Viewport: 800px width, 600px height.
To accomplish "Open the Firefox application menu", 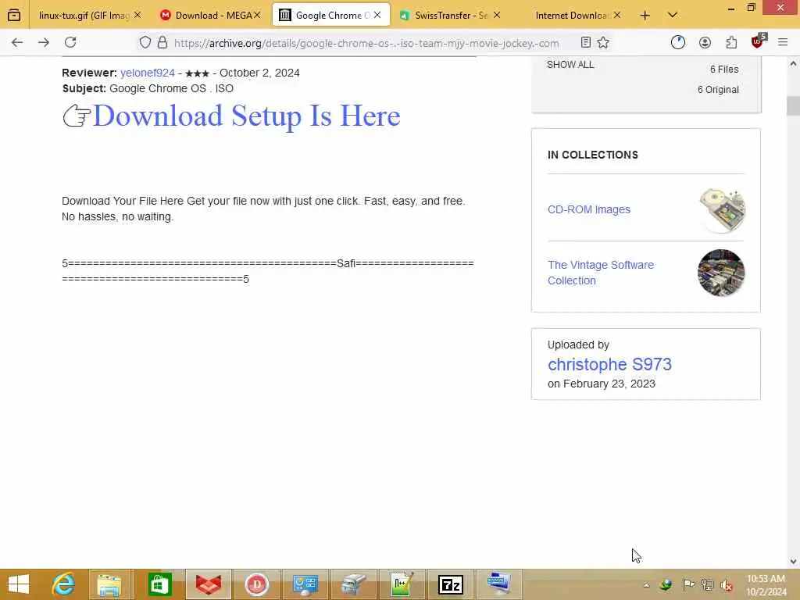I will coord(783,42).
